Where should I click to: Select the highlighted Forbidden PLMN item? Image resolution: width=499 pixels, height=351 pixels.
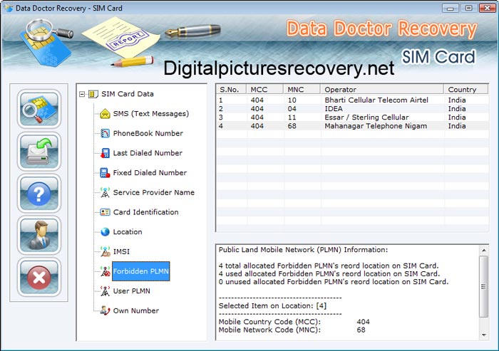pyautogui.click(x=141, y=271)
